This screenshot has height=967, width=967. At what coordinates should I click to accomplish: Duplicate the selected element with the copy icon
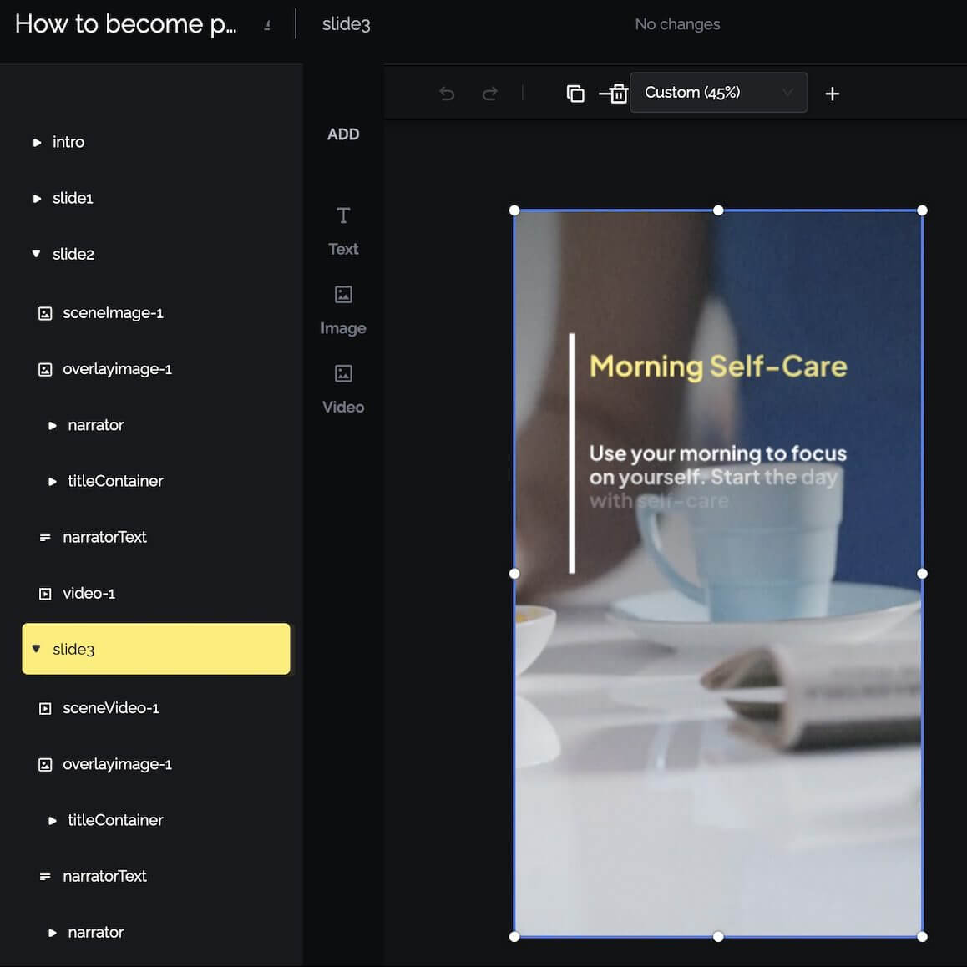(575, 94)
